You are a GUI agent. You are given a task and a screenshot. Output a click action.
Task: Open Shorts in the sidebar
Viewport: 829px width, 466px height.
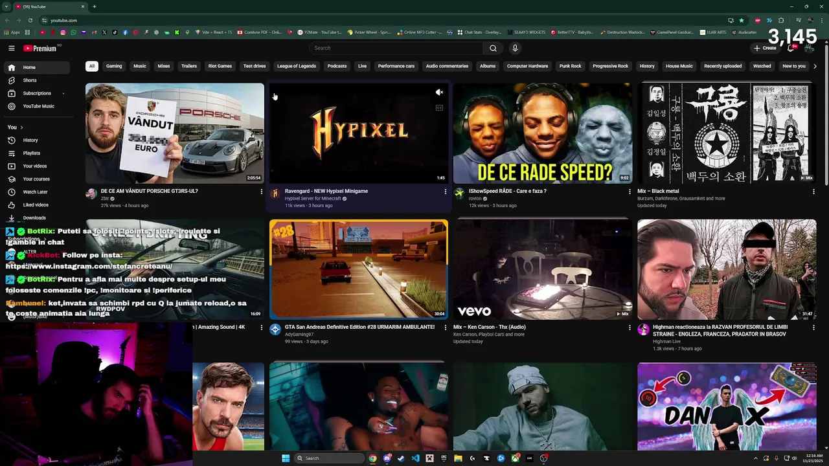pyautogui.click(x=38, y=80)
